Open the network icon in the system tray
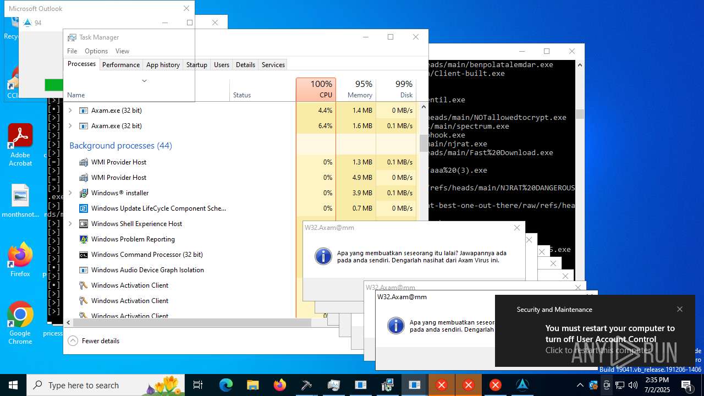This screenshot has height=396, width=704. point(620,385)
